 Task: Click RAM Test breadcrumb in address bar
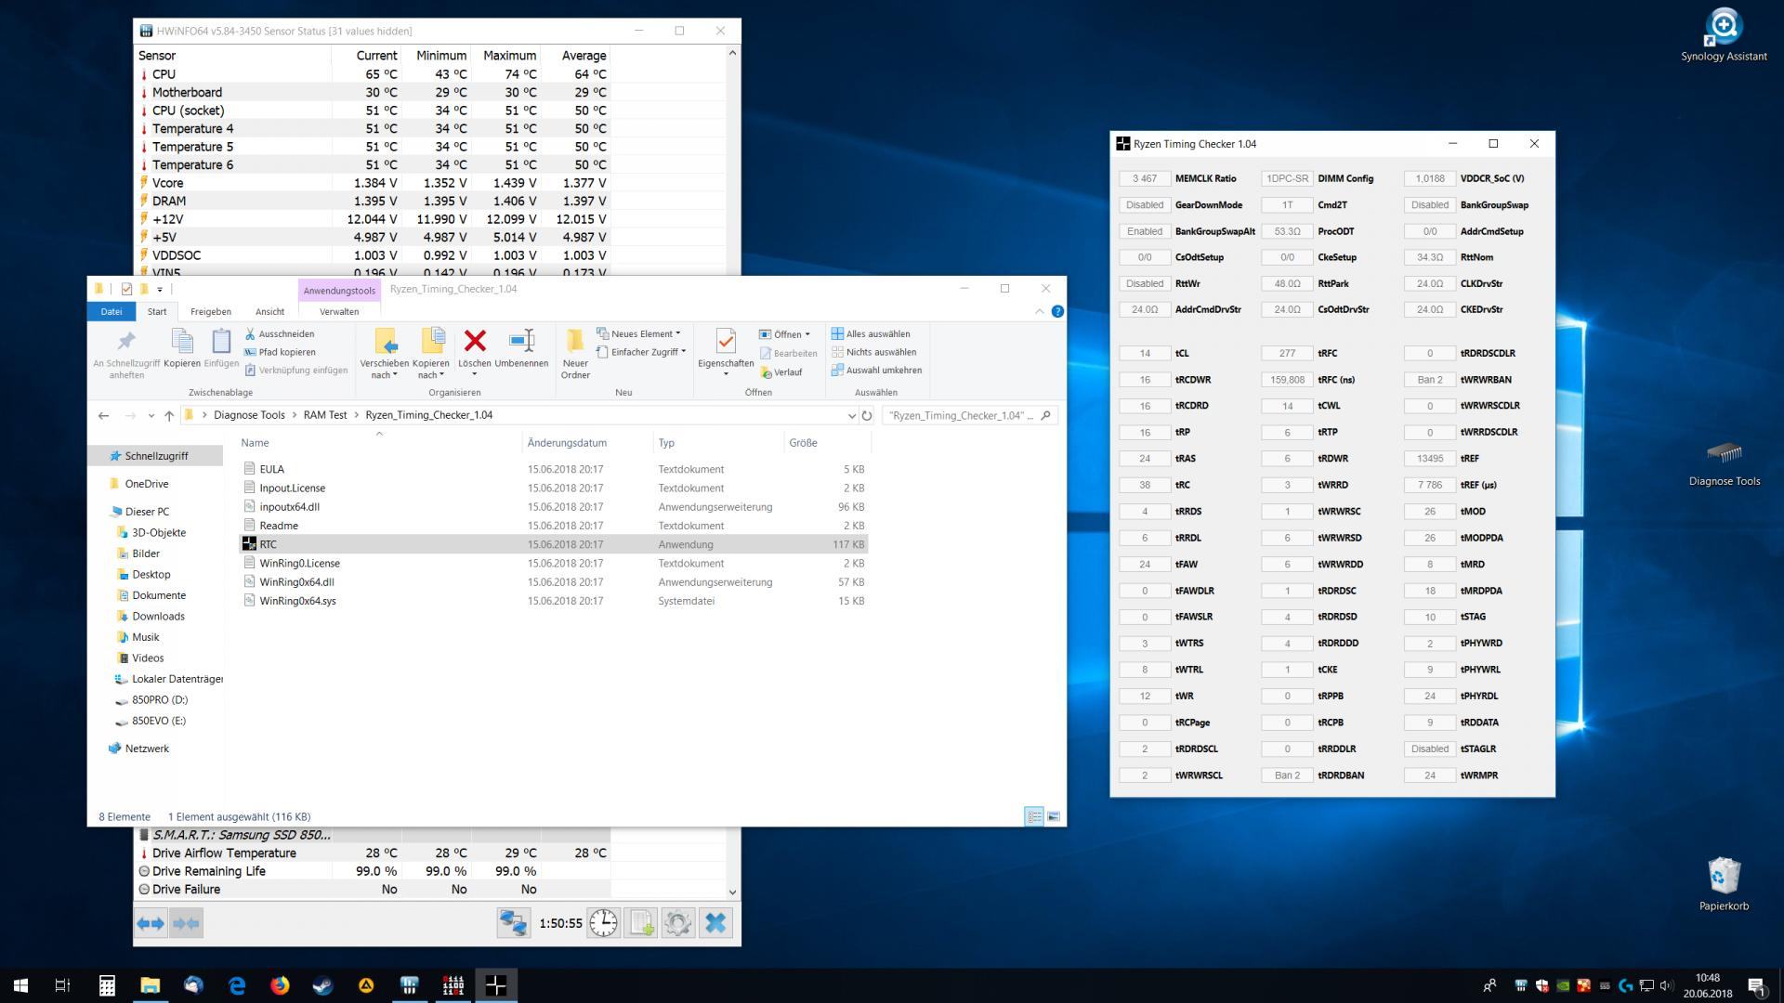[x=325, y=416]
